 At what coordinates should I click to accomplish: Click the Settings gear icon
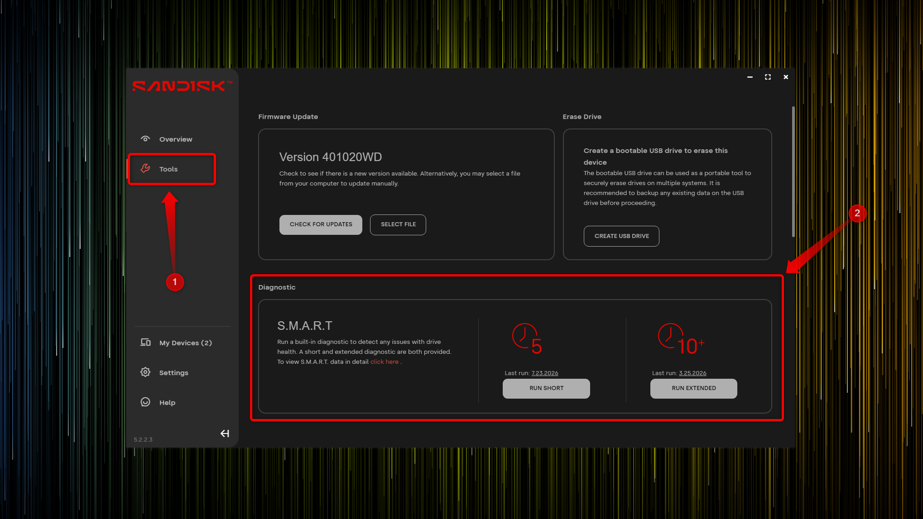[145, 372]
